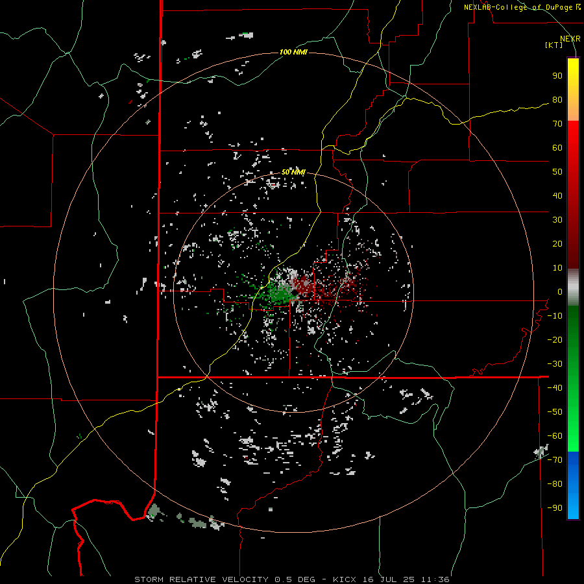
Task: Select the -10 value on the velocity scale
Action: [555, 316]
